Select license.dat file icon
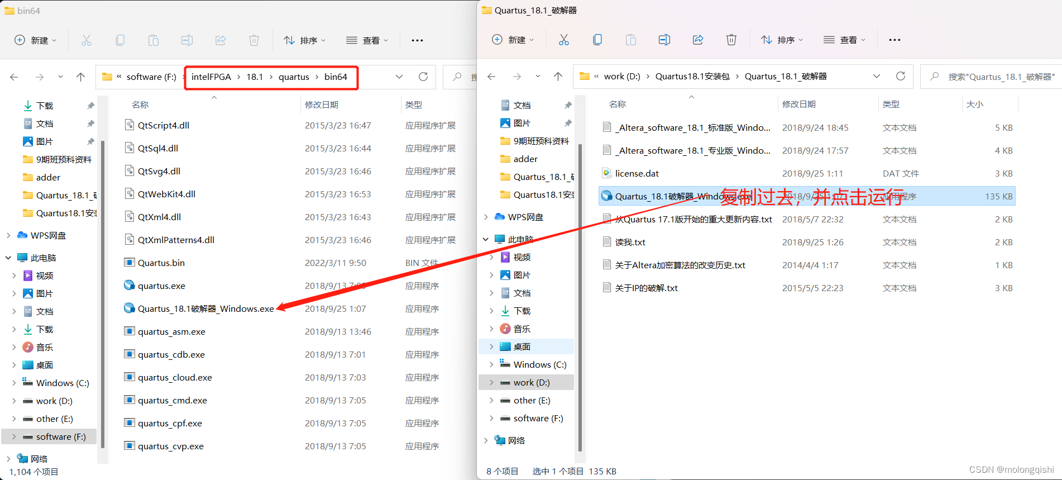 [x=606, y=173]
